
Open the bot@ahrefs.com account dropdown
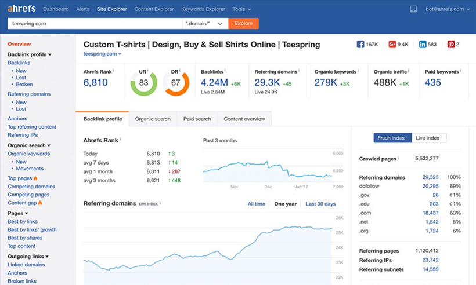(448, 9)
